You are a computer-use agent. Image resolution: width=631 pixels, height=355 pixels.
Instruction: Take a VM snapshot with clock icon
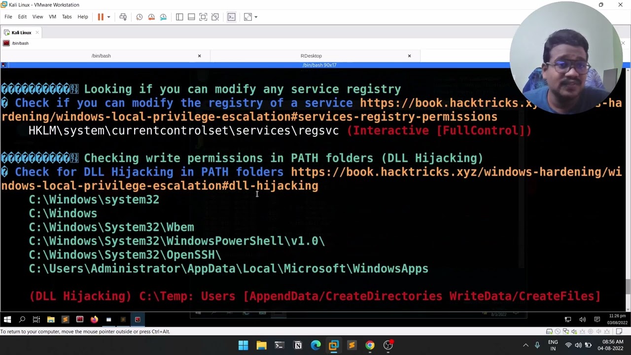click(x=140, y=17)
